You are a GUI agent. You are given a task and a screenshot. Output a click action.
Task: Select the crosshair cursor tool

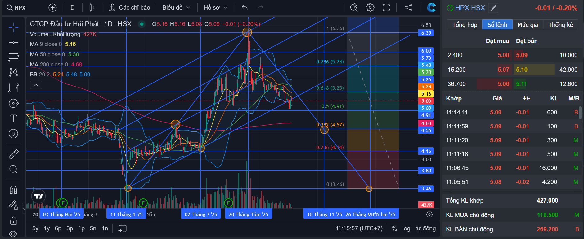point(13,28)
